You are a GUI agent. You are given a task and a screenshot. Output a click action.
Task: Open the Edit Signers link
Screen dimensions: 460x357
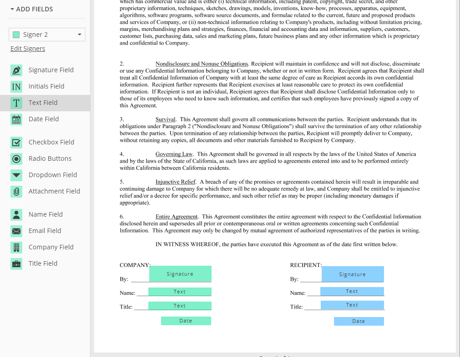[28, 49]
